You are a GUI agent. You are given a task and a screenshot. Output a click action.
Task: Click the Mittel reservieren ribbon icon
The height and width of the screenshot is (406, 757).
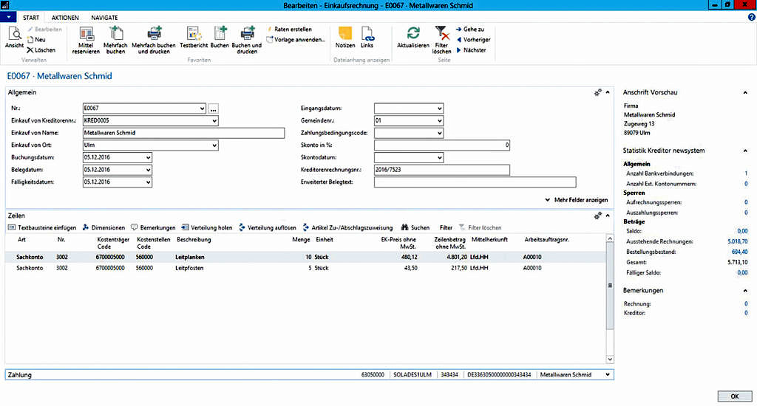pos(86,34)
